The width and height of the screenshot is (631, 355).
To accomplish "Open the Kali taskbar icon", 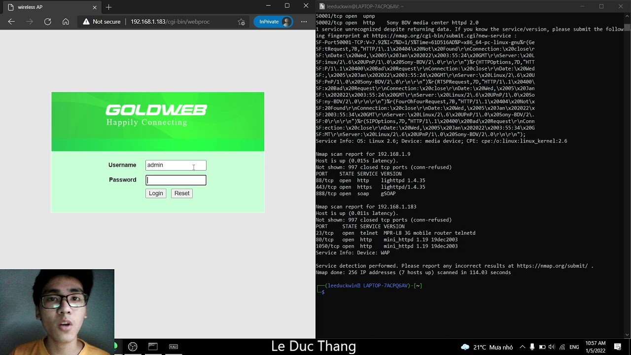I will 174,347.
